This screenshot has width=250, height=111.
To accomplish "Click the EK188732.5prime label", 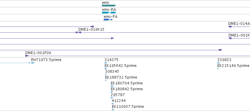I will 121,77.
